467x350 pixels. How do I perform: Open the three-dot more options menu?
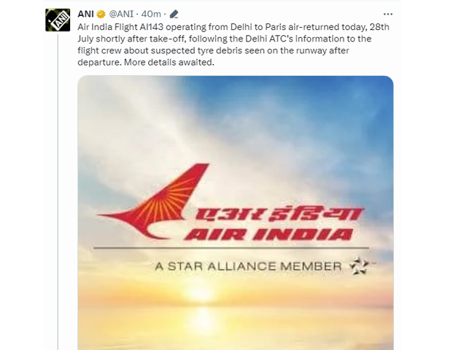[387, 14]
